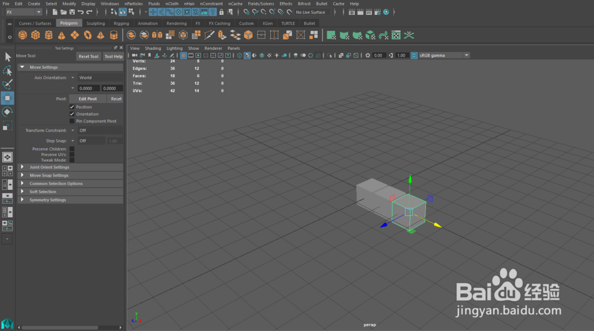The width and height of the screenshot is (594, 331).
Task: Toggle Position checkbox under Pivot
Action: tap(72, 107)
